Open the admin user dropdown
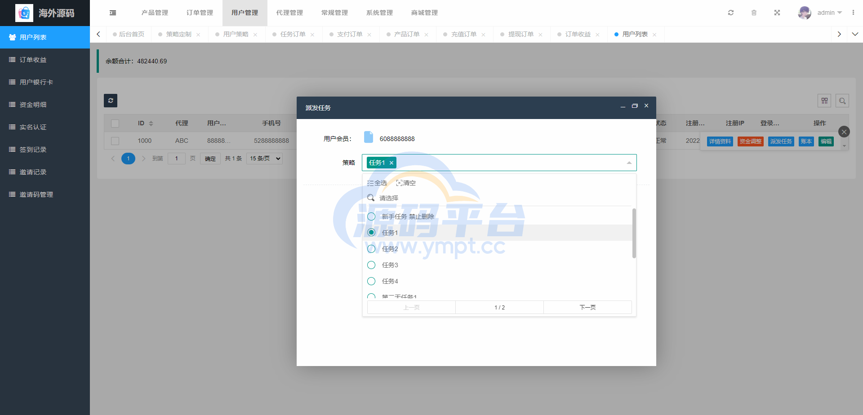This screenshot has width=863, height=415. (830, 13)
